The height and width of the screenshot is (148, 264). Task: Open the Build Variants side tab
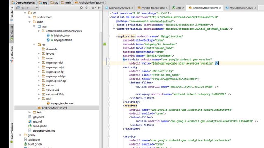pos(12,133)
